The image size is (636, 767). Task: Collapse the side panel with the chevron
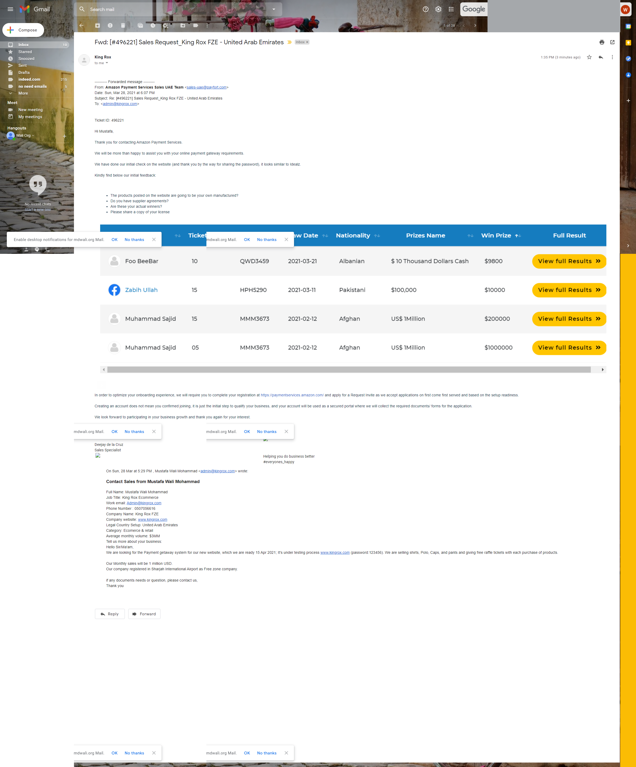click(x=628, y=246)
